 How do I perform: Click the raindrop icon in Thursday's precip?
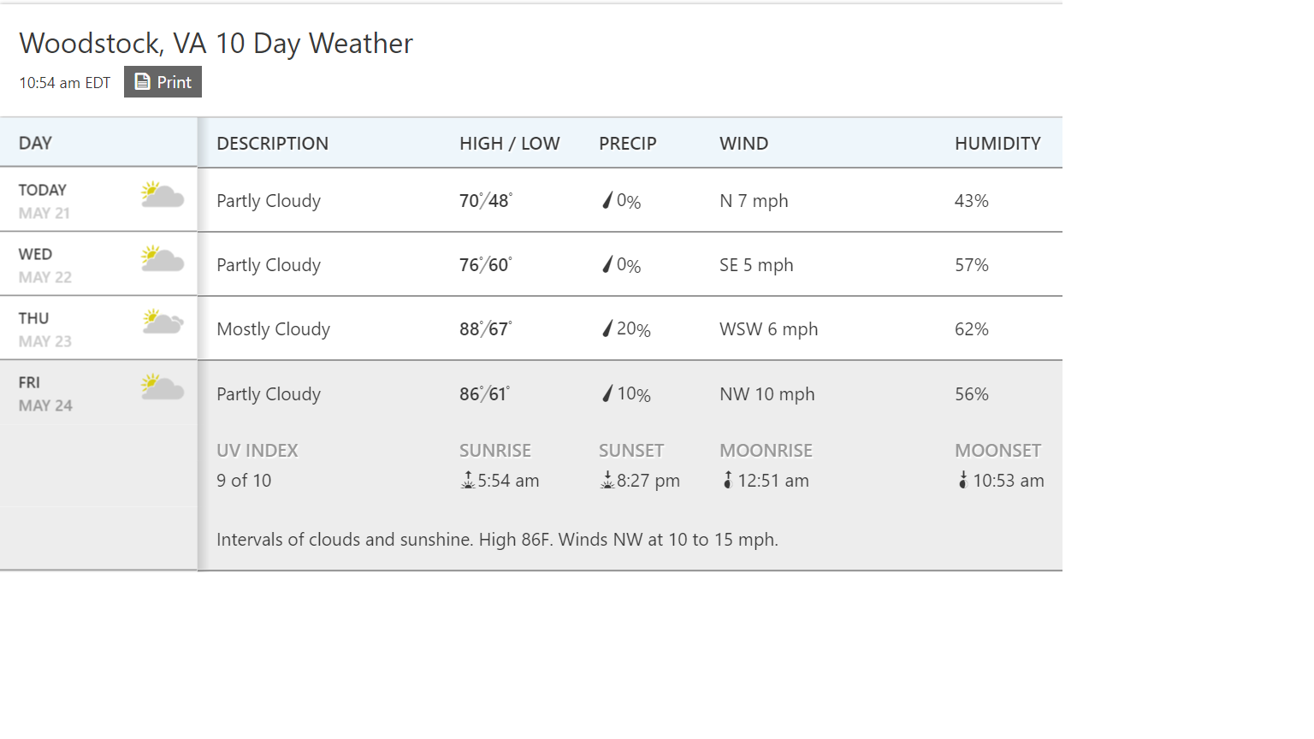[x=607, y=329]
